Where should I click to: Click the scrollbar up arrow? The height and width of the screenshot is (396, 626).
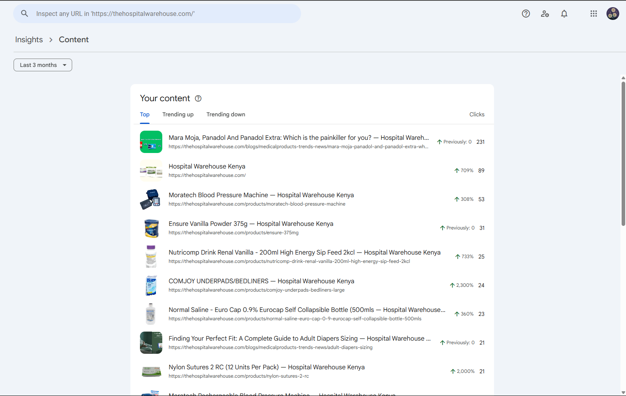[x=623, y=78]
